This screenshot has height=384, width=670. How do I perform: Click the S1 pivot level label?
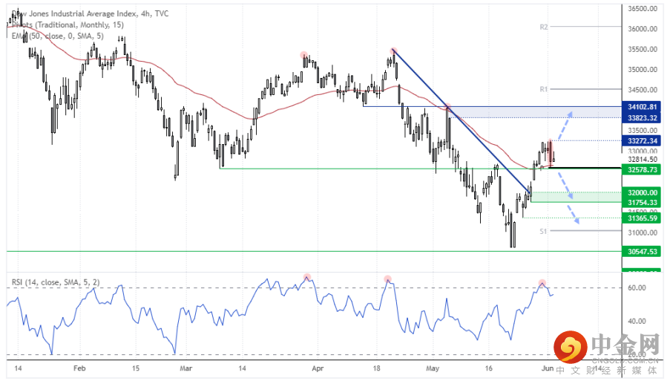click(x=542, y=231)
